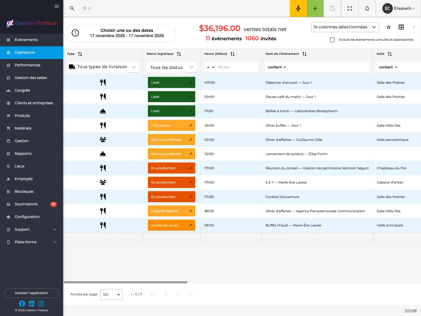Click the yellow lightning bolt quick action icon
The width and height of the screenshot is (421, 316).
[x=298, y=8]
